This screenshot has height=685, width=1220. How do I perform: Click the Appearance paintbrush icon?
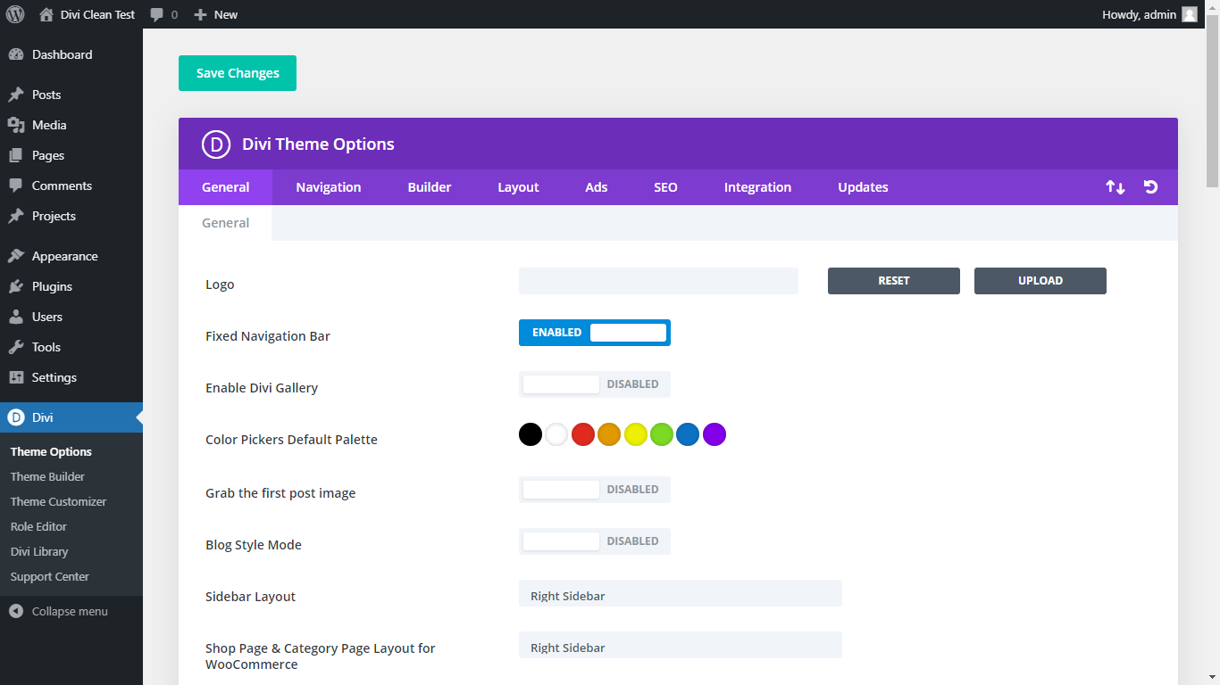pos(16,256)
